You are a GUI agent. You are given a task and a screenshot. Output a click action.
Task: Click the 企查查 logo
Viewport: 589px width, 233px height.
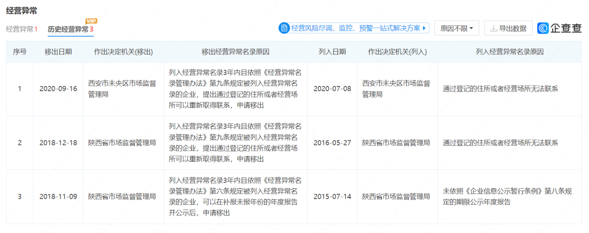click(560, 28)
